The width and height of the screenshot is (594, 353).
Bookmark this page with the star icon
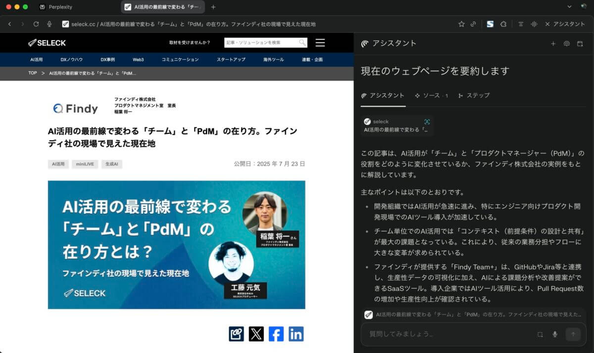(x=461, y=24)
